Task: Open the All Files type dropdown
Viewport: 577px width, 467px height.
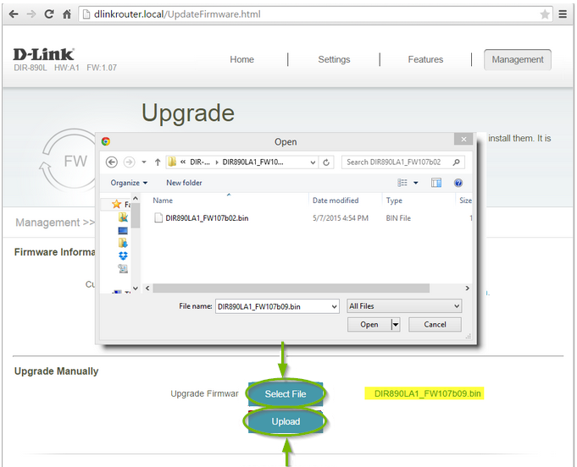Action: click(404, 306)
